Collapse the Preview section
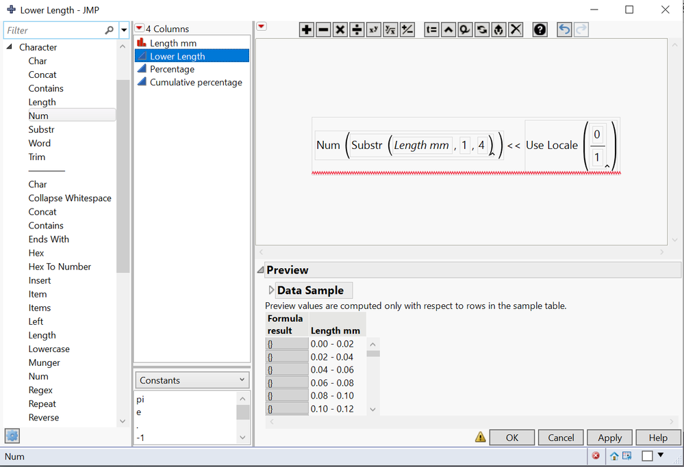 [260, 270]
